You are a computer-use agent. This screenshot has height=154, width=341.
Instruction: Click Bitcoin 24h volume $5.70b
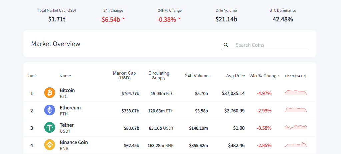201,94
